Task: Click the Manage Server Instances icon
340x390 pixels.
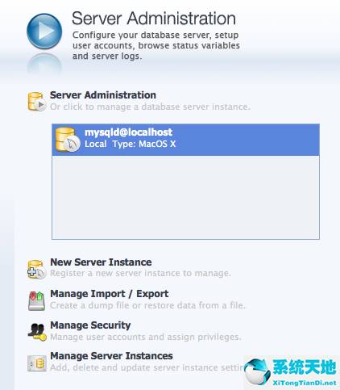Action: click(37, 363)
